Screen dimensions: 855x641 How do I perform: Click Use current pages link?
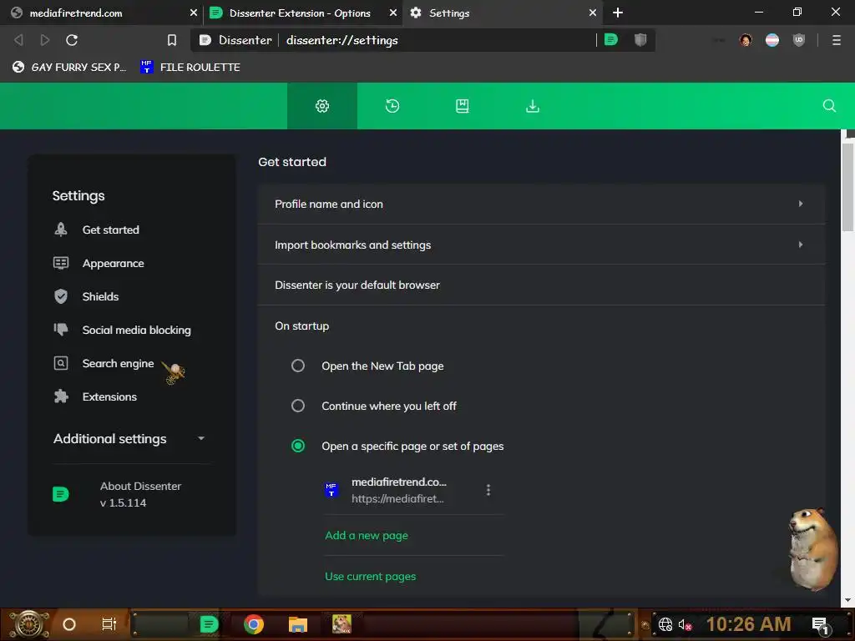pyautogui.click(x=370, y=576)
